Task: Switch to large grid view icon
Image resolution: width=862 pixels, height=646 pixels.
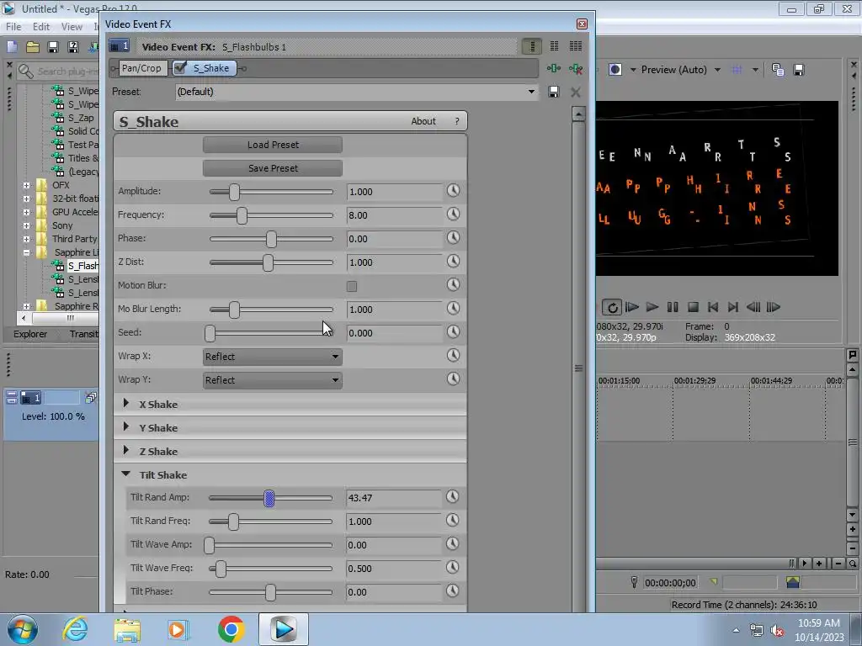Action: pos(576,46)
